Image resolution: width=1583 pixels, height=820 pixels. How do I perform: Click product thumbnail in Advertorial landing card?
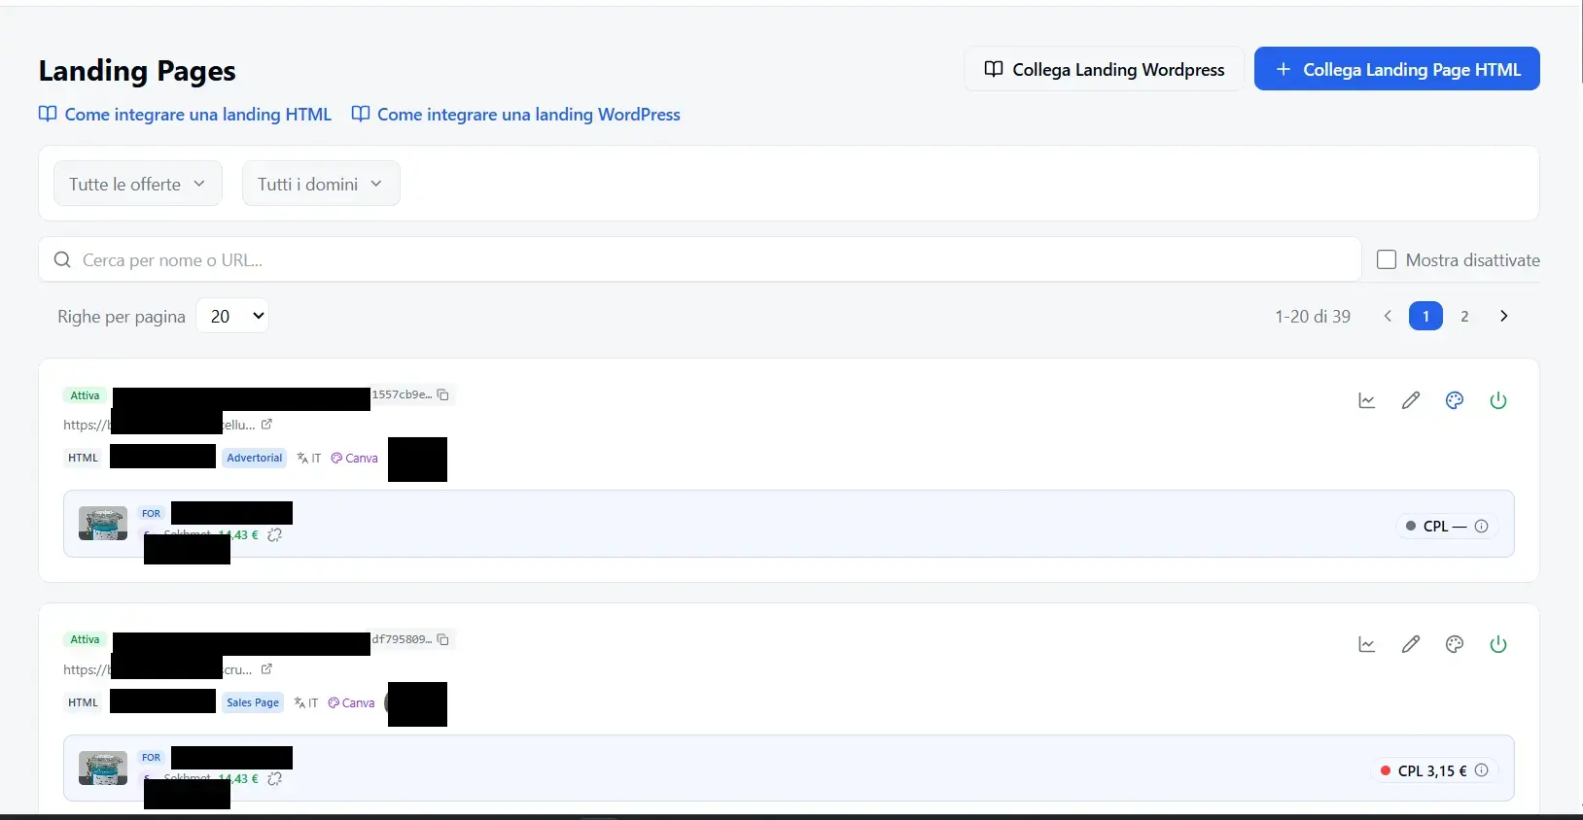103,524
